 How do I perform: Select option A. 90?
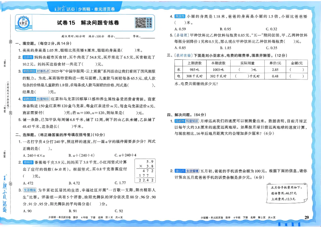click(x=27, y=211)
